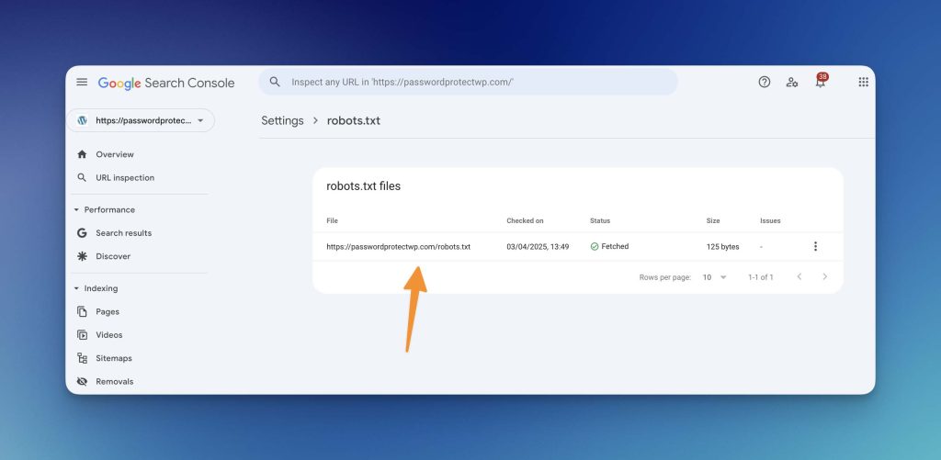
Task: Click the Pages document icon
Action: [82, 311]
